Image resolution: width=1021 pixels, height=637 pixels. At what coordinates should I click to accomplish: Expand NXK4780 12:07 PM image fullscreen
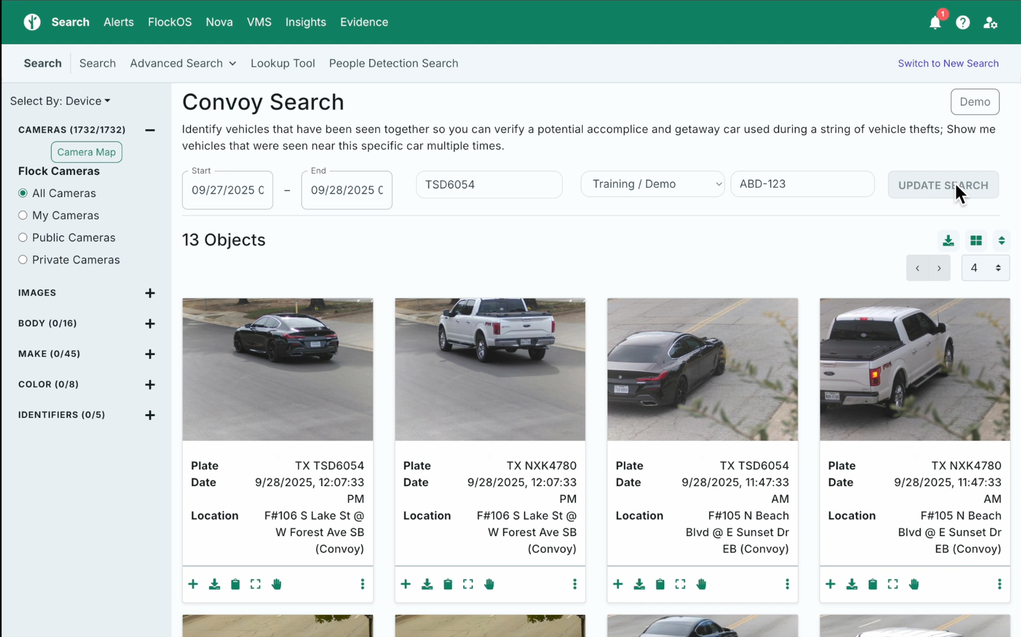(468, 584)
